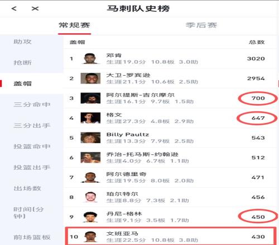
Task: Open Billy Paultz player name link
Action: (128, 135)
